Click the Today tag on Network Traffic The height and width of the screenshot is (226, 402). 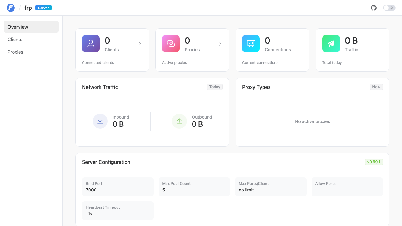(x=215, y=87)
